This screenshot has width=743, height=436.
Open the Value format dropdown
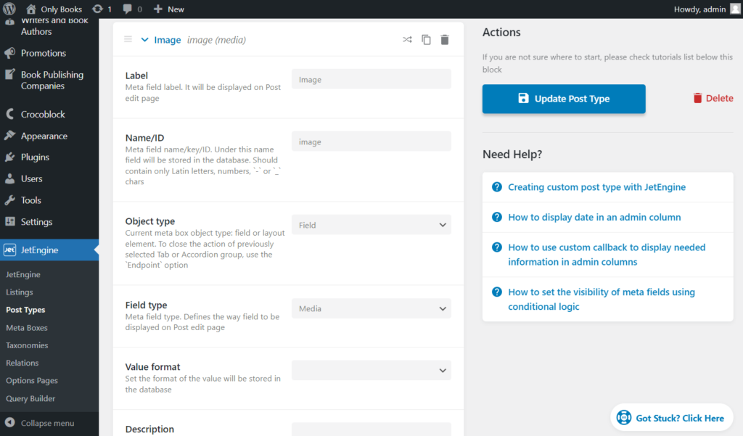click(x=371, y=371)
